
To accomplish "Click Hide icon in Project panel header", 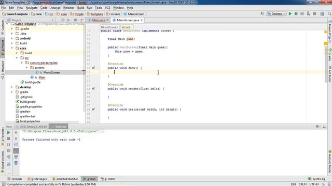I will pos(82,20).
